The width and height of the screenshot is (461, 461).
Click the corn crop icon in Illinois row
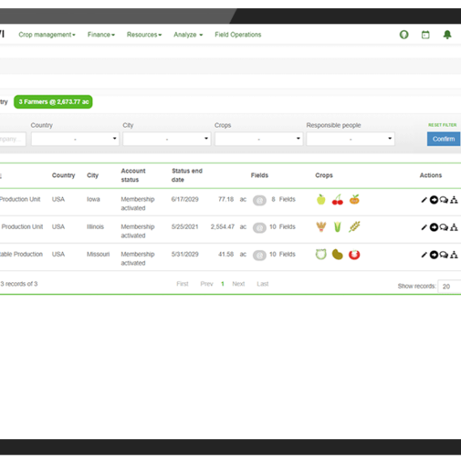coord(337,227)
